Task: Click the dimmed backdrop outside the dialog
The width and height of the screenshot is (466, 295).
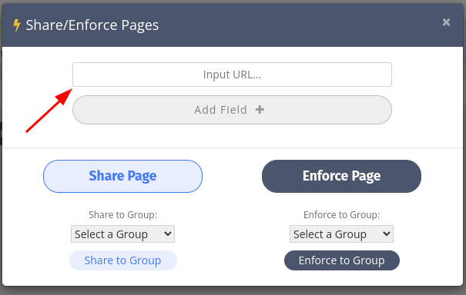Action: click(233, 291)
